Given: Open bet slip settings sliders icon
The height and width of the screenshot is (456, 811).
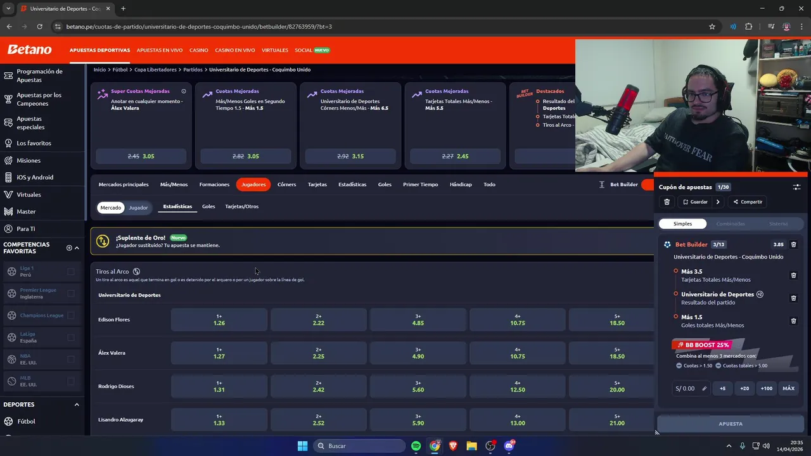Looking at the screenshot, I should click(796, 187).
